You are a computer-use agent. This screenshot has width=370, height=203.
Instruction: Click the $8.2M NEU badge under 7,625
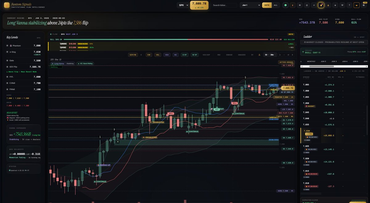[310, 149]
